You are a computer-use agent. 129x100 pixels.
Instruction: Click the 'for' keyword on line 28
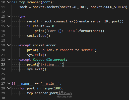click(22, 88)
